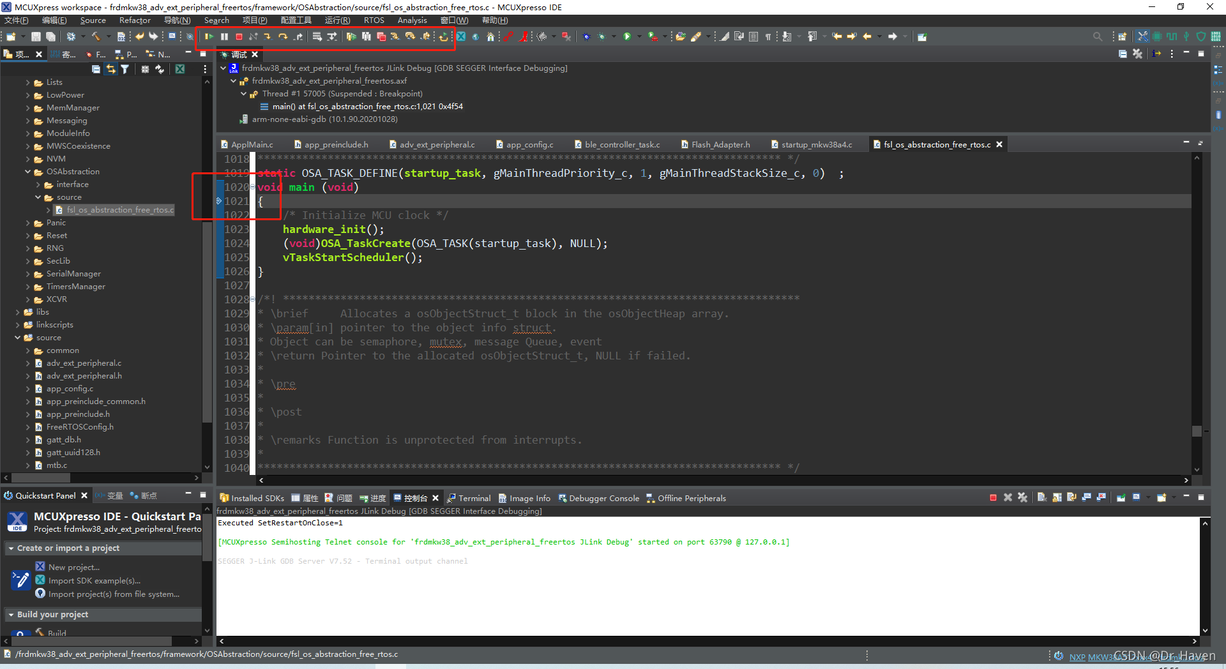Toggle Show Whitespace Characters pilcrow icon

pyautogui.click(x=768, y=36)
